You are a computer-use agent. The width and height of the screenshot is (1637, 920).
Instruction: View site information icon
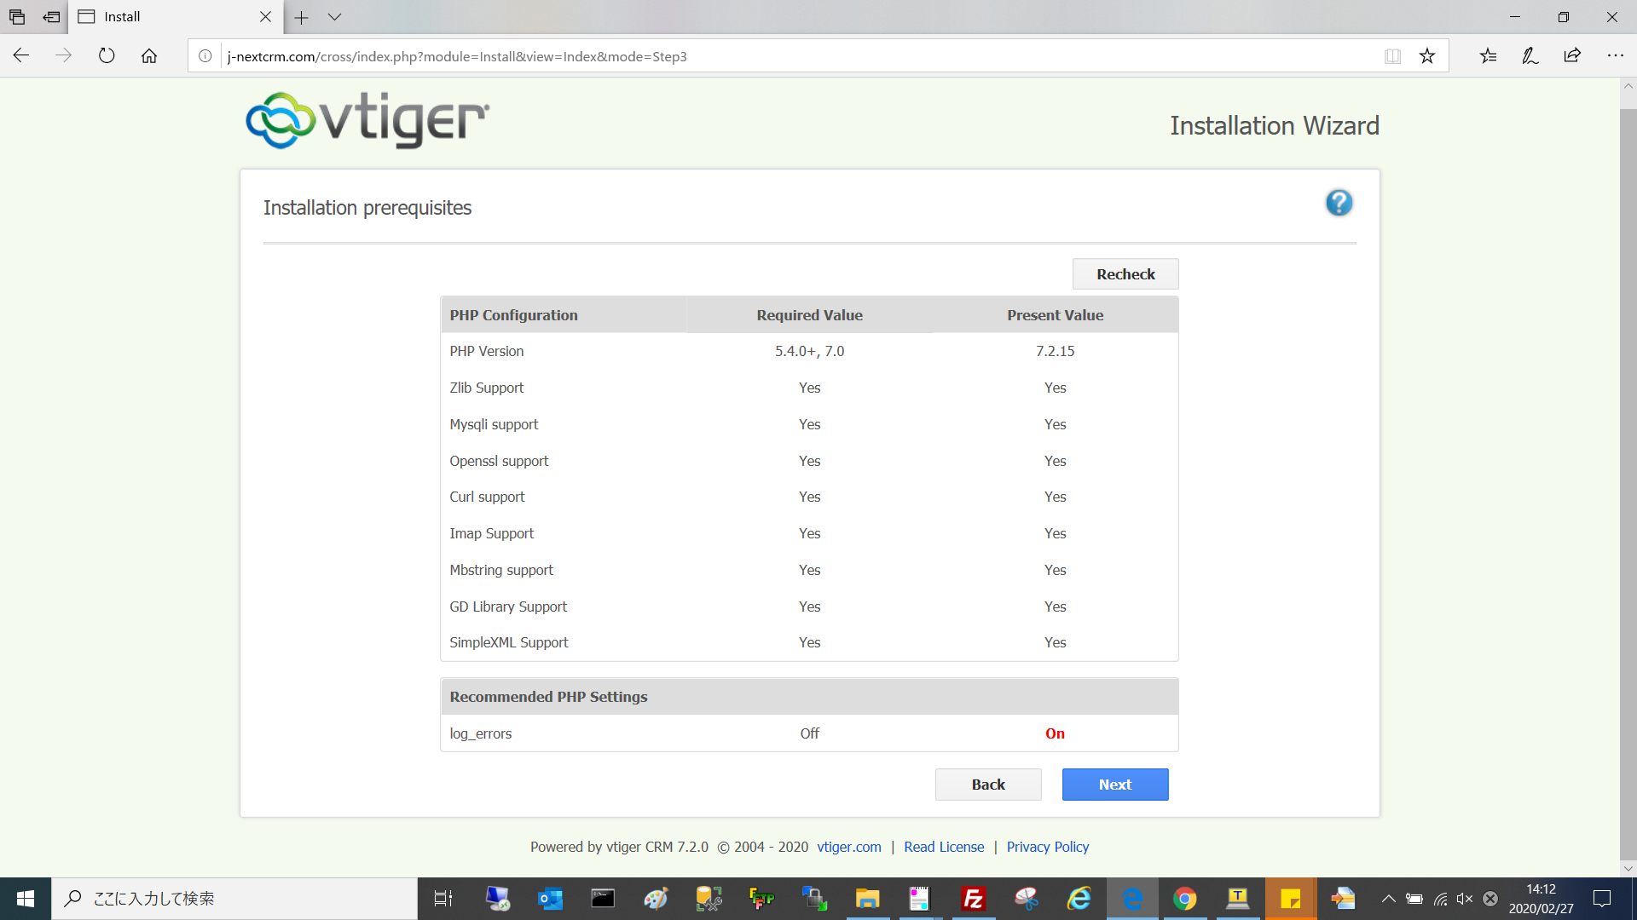click(x=205, y=56)
